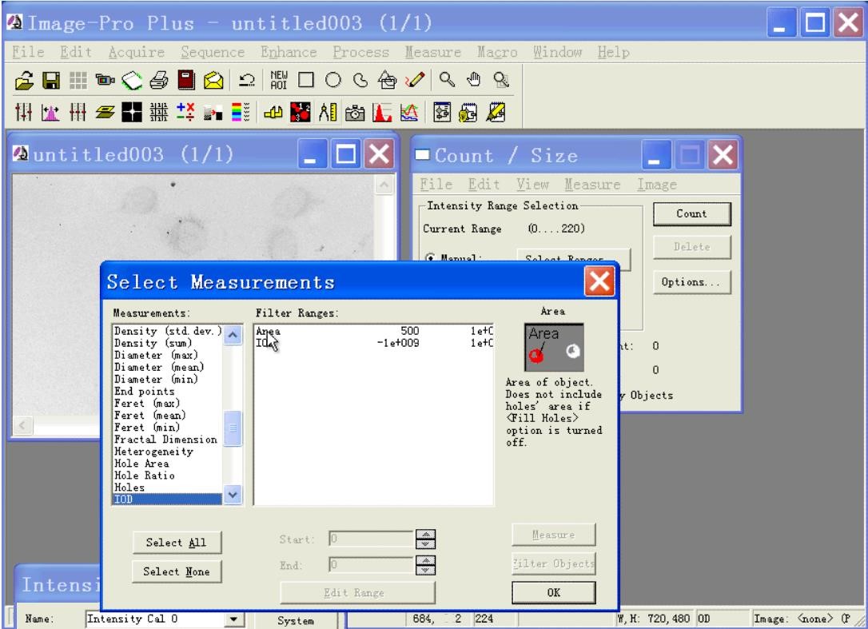
Task: Click the End value spinner arrows
Action: click(425, 565)
